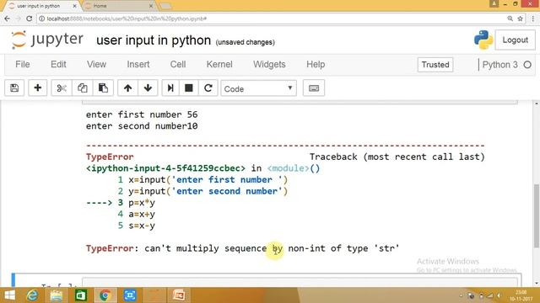Click system clock in taskbar
Viewport: 540px width, 303px height.
[521, 295]
